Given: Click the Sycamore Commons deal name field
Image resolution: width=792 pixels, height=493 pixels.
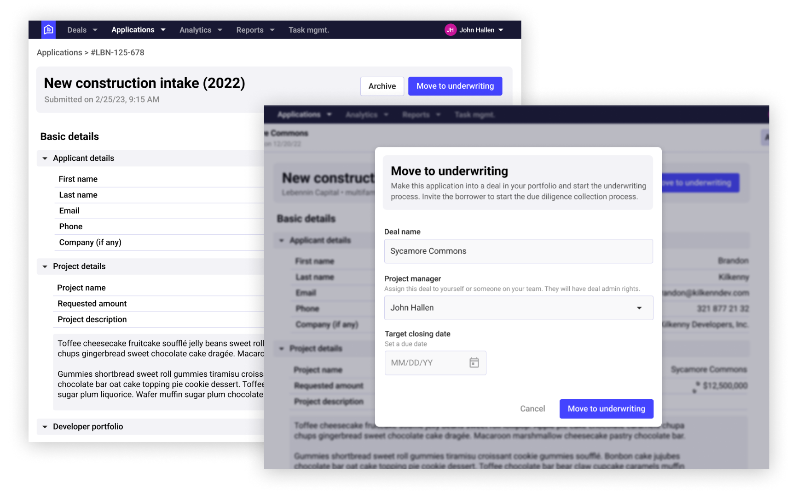Looking at the screenshot, I should coord(519,251).
